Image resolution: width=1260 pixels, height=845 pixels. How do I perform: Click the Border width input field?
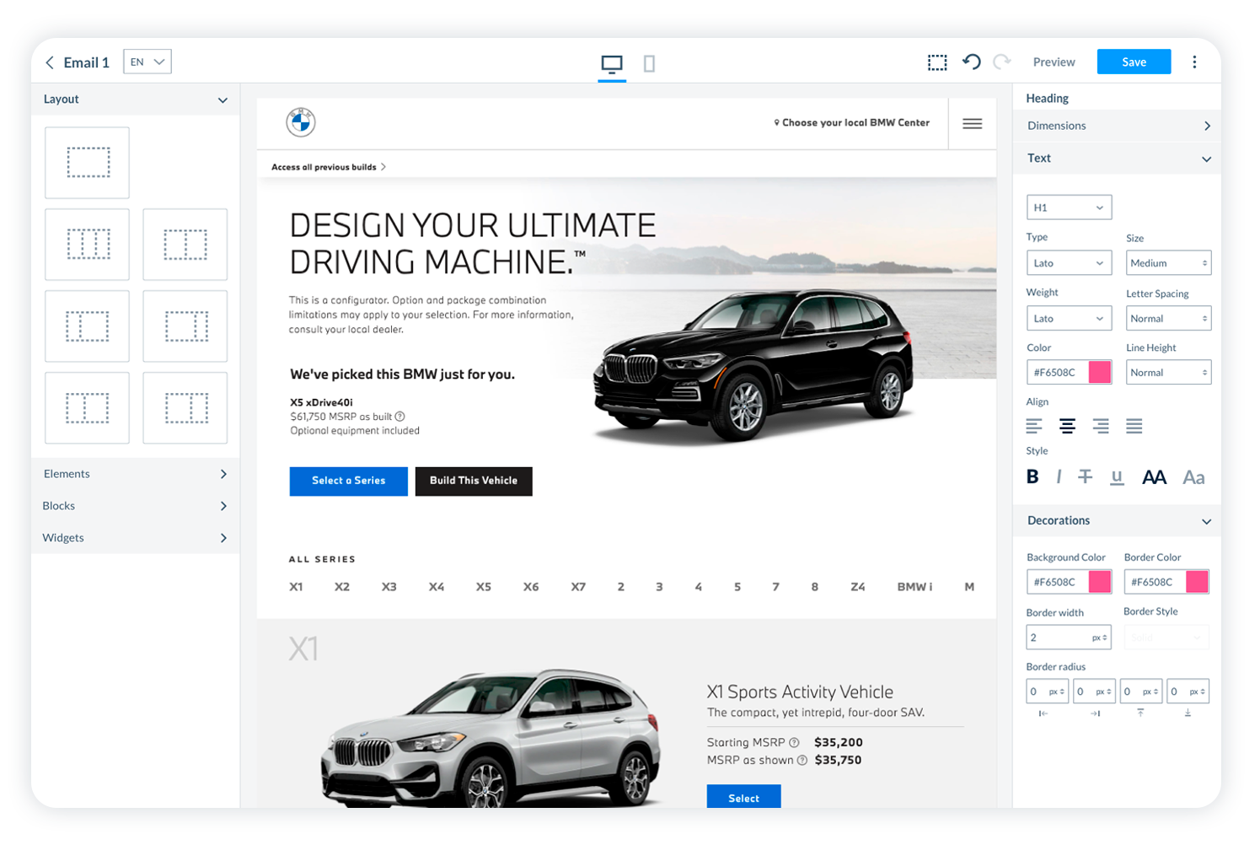click(1068, 638)
